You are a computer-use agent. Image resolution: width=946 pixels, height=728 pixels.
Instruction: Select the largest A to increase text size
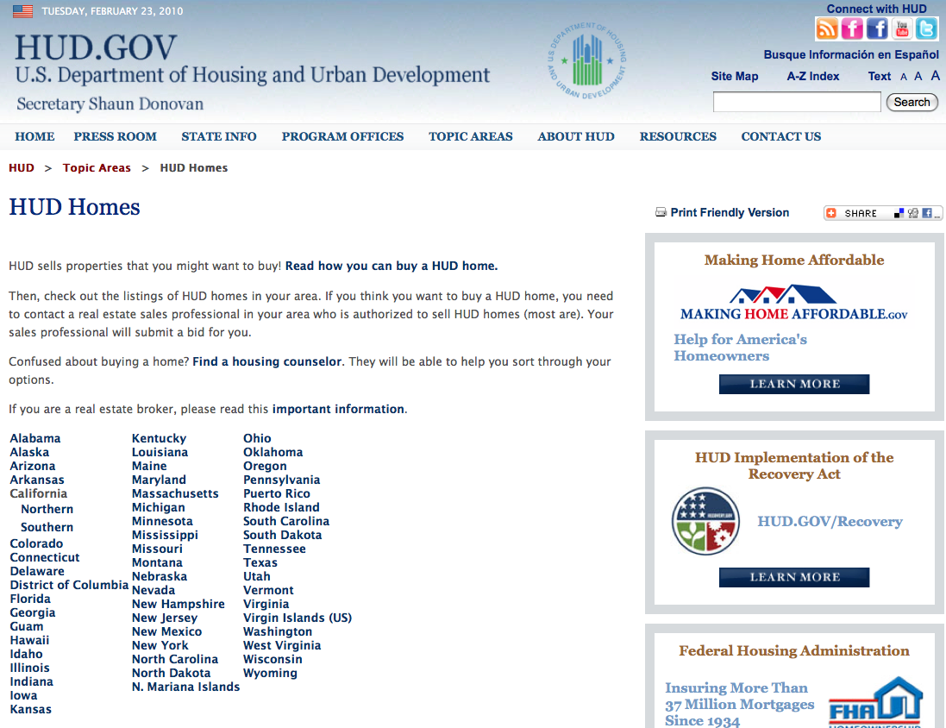tap(935, 76)
